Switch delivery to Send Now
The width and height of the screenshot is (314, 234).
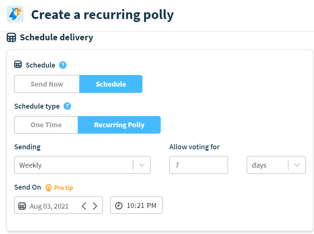coord(46,84)
